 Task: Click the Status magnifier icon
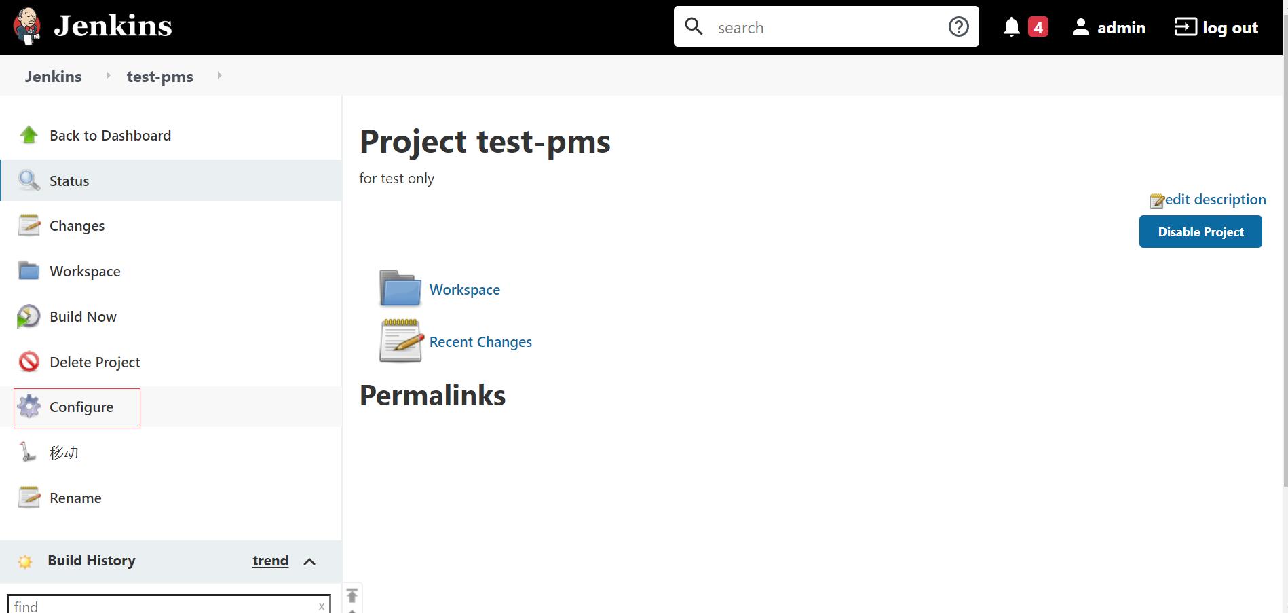[x=27, y=180]
